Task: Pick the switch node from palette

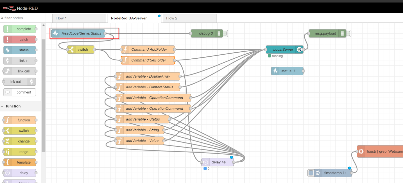Action: [x=20, y=131]
